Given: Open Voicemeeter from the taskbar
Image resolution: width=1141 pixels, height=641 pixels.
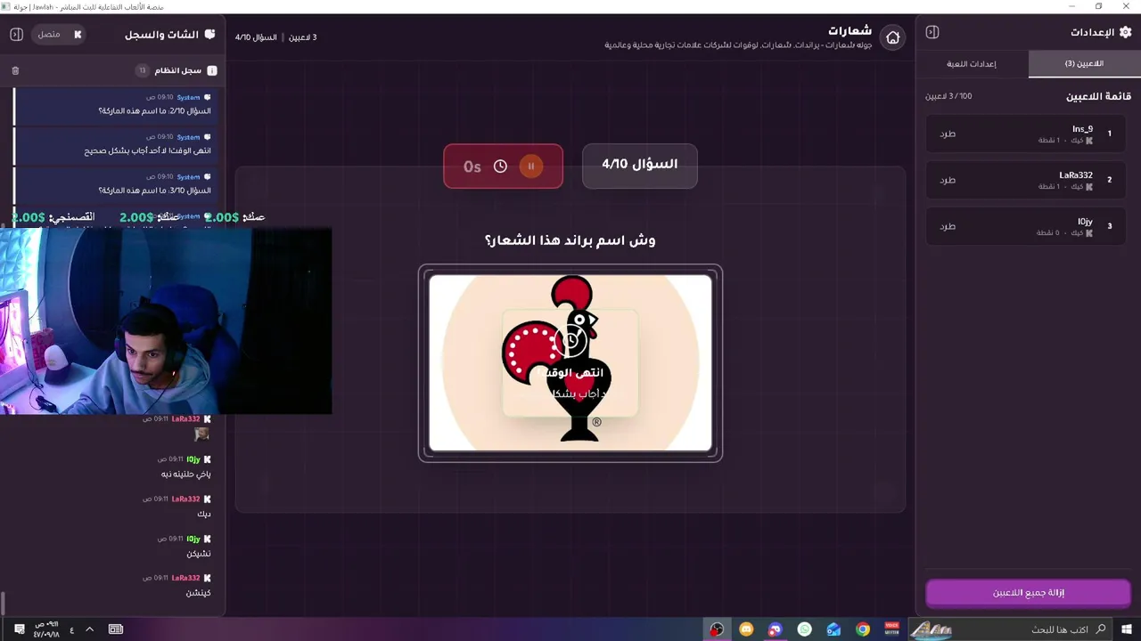Looking at the screenshot, I should click(x=891, y=629).
